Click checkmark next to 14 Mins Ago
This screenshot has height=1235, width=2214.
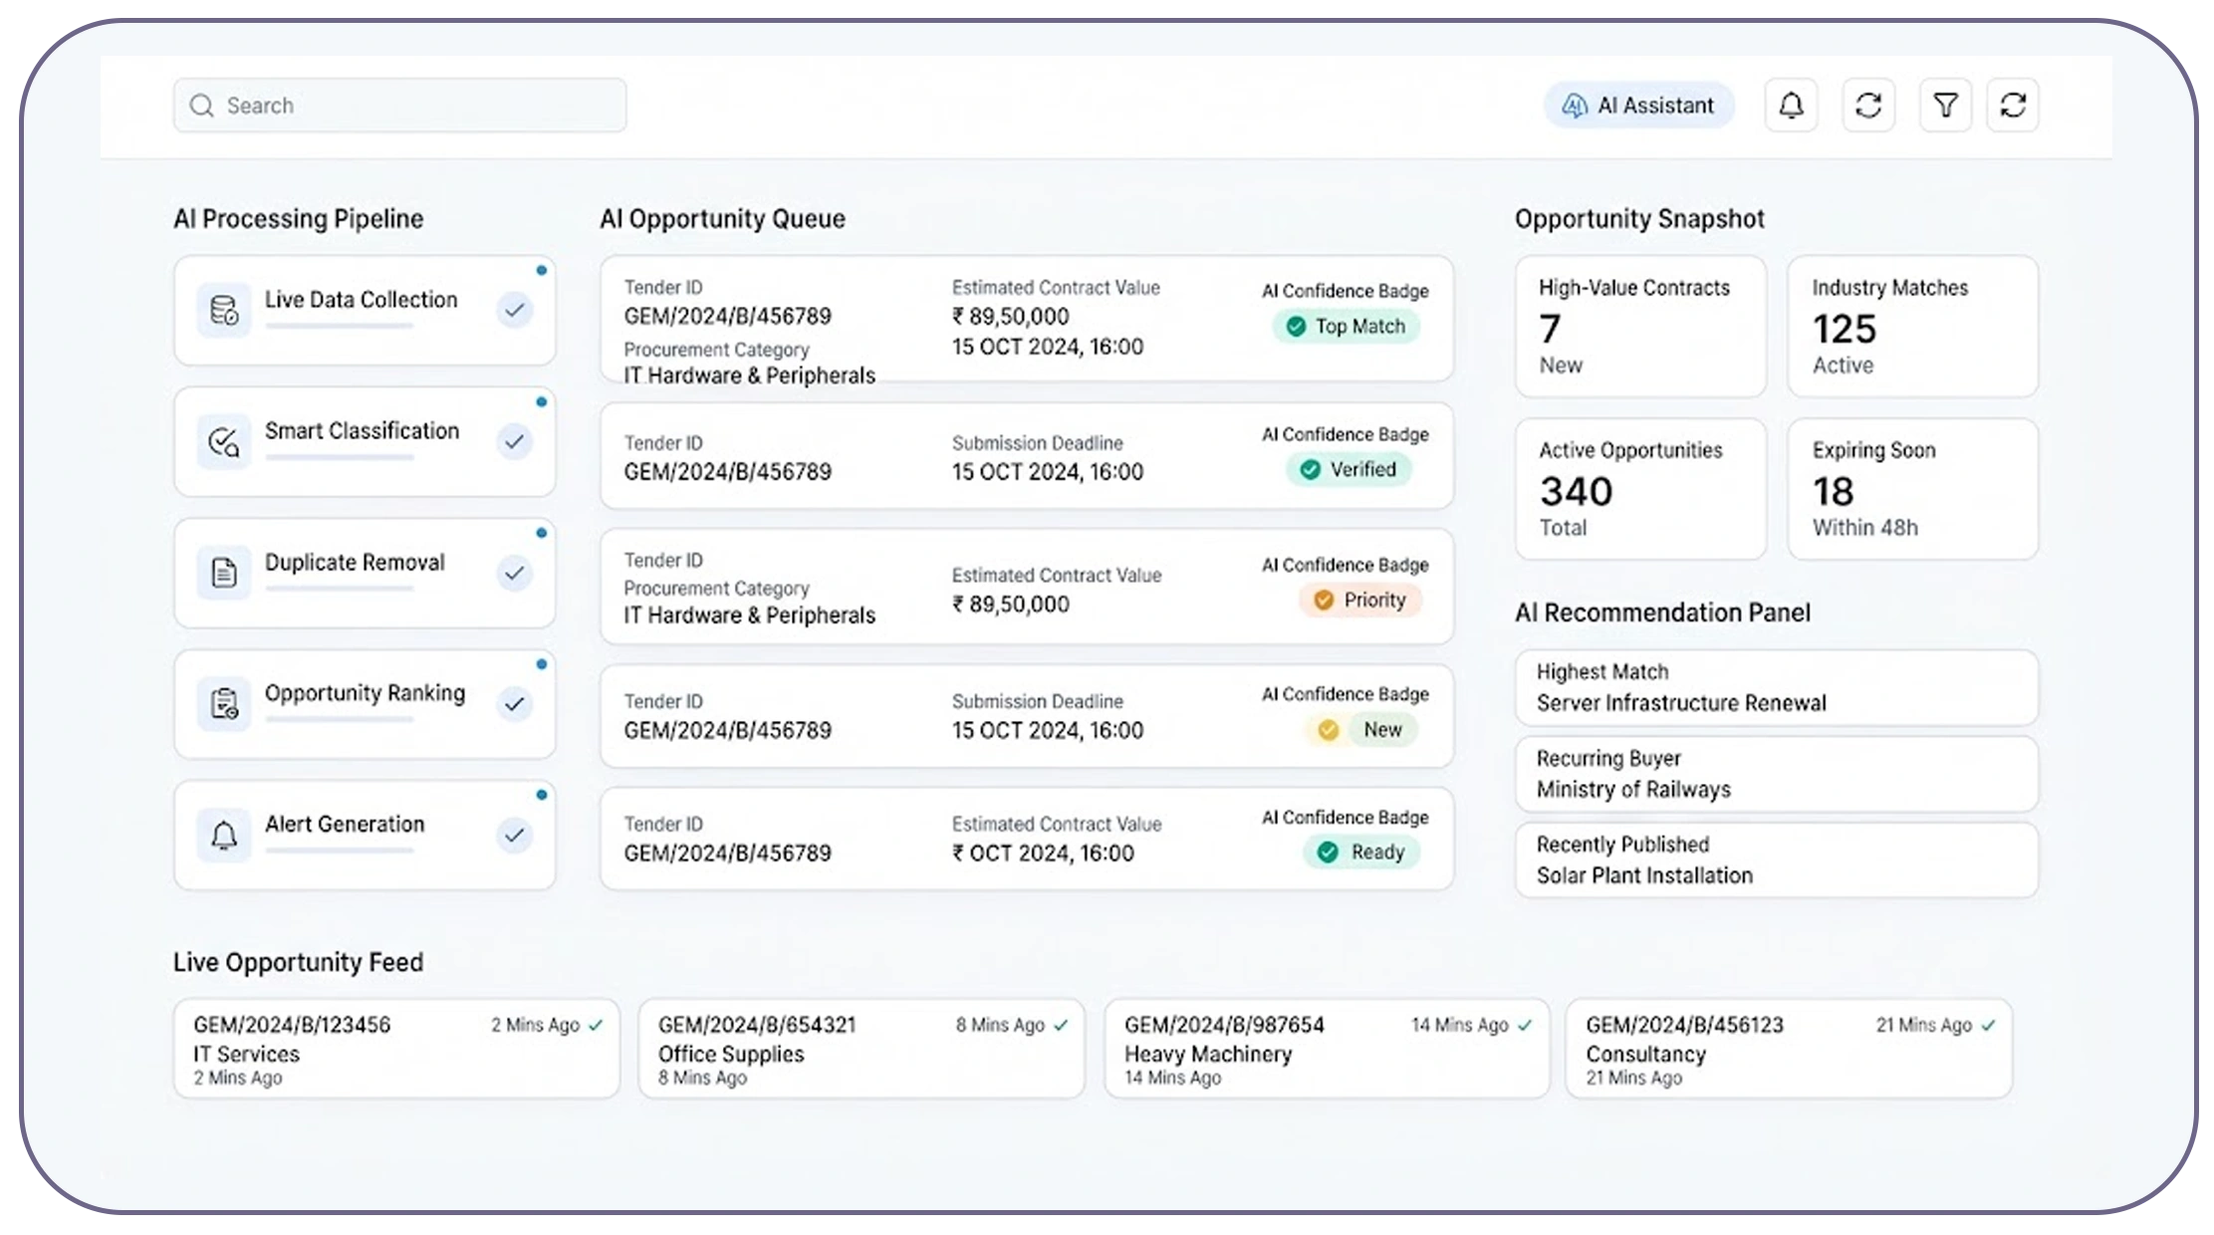1525,1025
